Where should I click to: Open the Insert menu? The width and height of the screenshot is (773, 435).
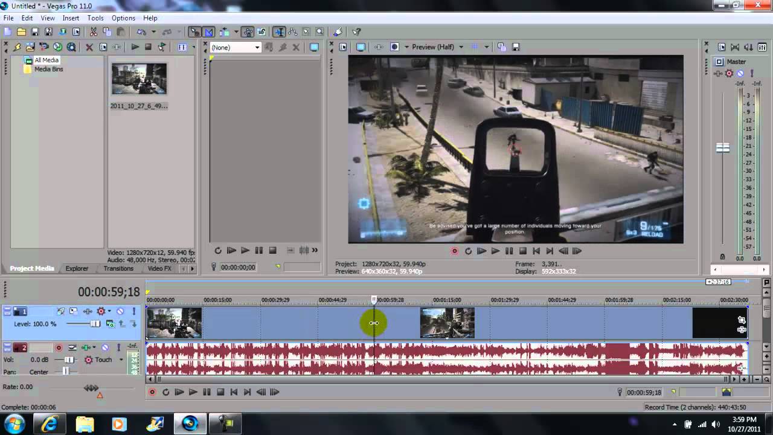click(x=71, y=18)
